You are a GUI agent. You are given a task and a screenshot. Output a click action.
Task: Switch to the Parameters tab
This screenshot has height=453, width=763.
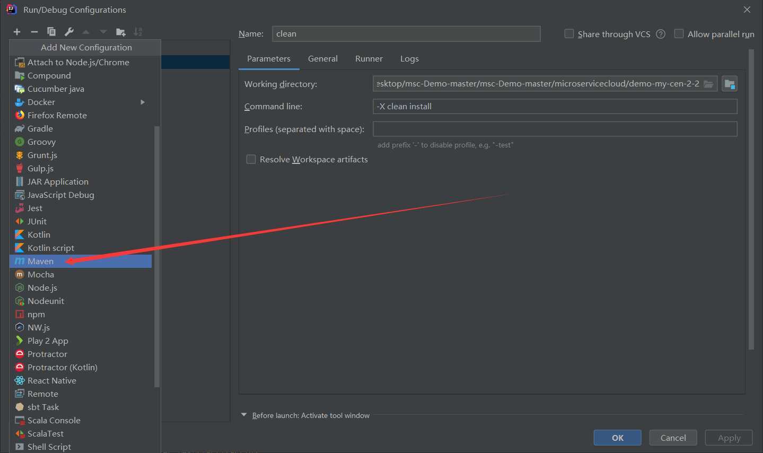pyautogui.click(x=269, y=59)
